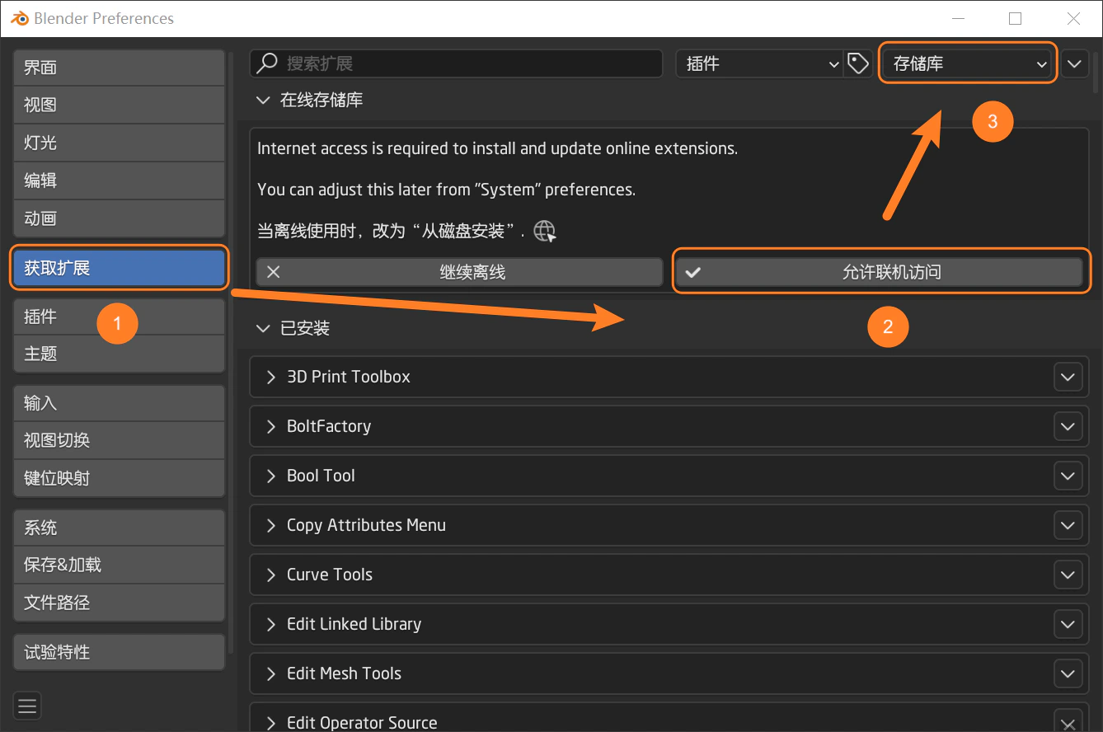Open the 插件 type dropdown
The height and width of the screenshot is (732, 1103).
(759, 63)
